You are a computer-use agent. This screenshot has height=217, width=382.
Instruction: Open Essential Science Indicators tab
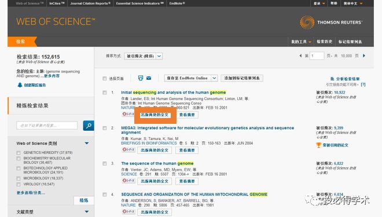click(140, 3)
